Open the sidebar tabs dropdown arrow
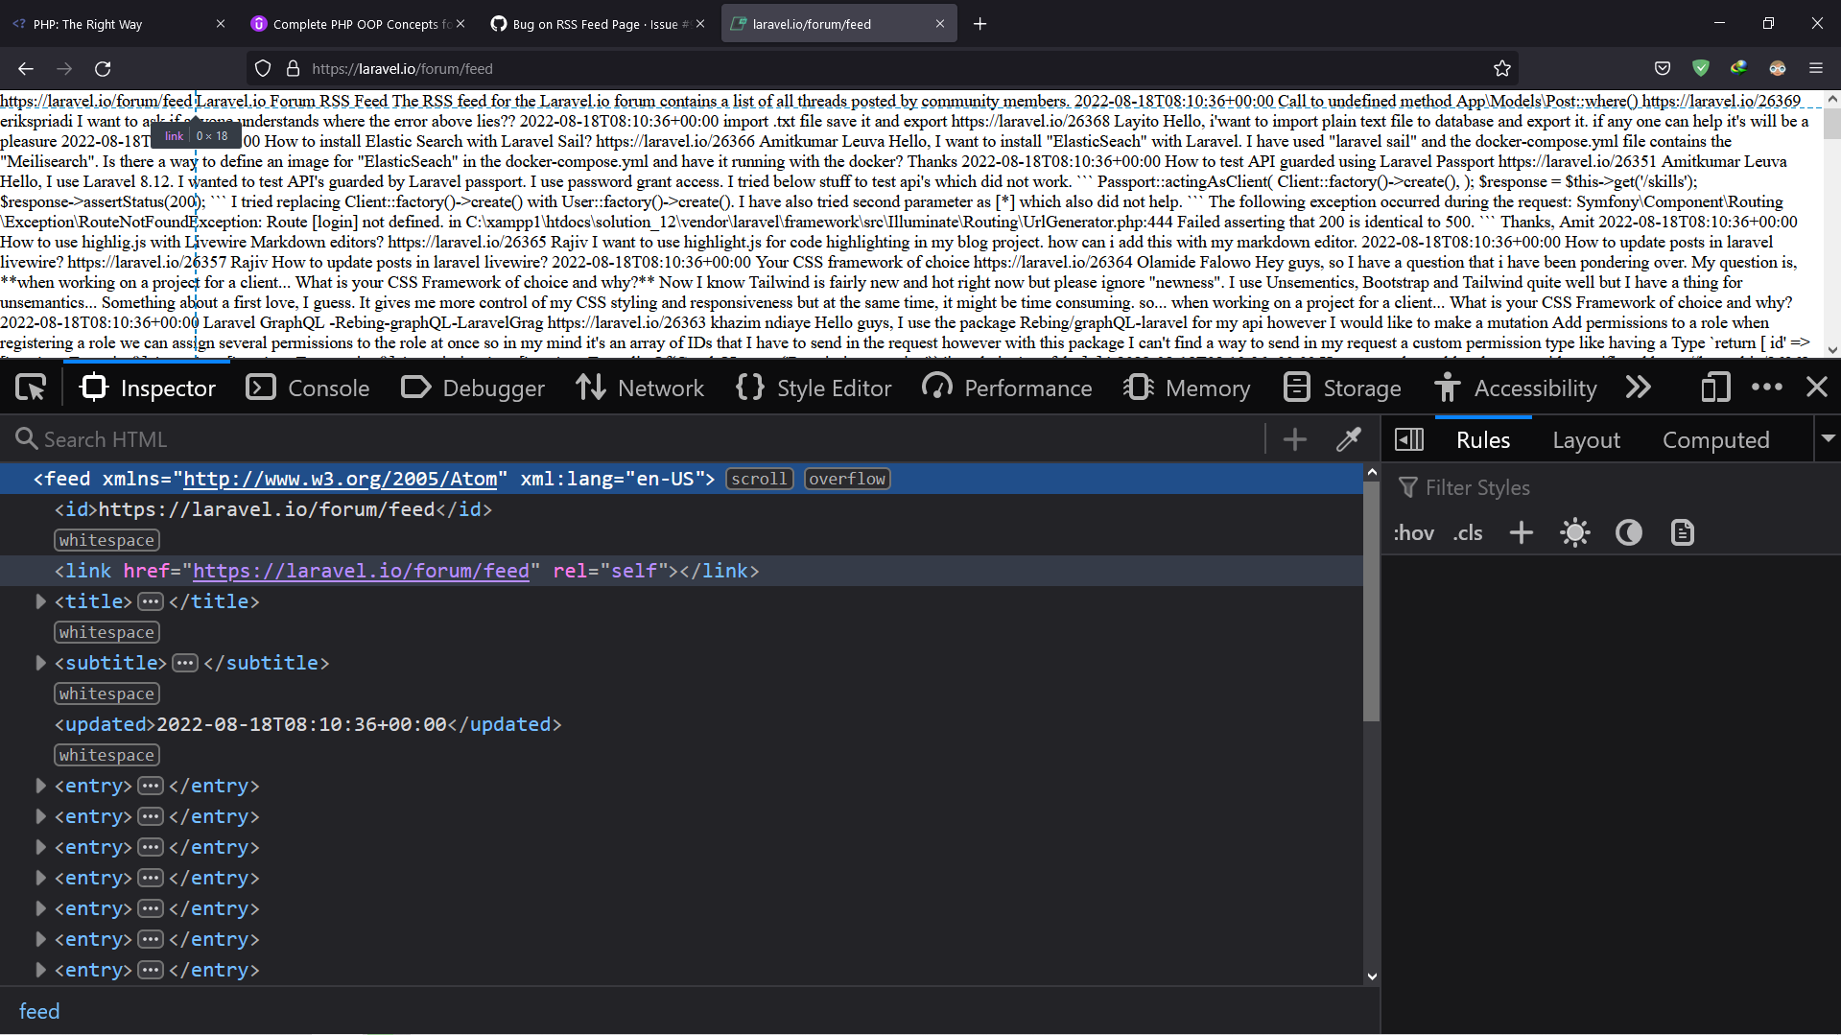The image size is (1841, 1035). coord(1828,438)
